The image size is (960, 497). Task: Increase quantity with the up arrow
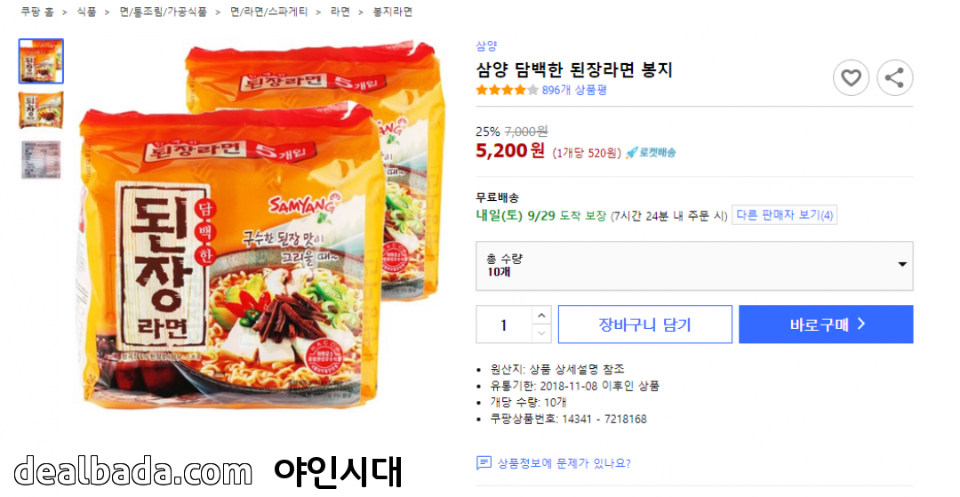(541, 316)
